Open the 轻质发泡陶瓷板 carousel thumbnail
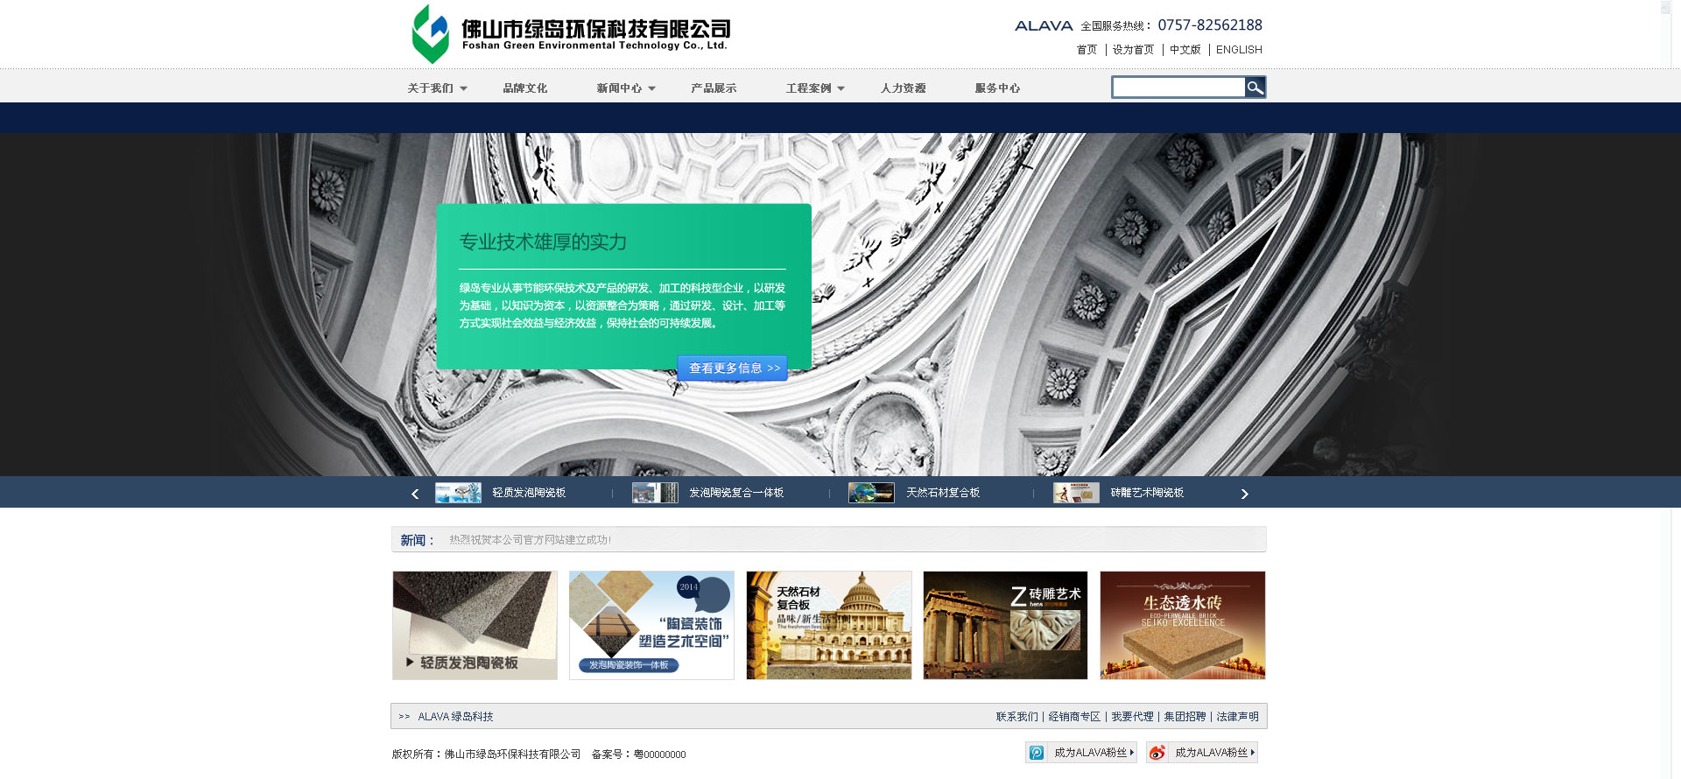Image resolution: width=1681 pixels, height=779 pixels. coord(458,493)
